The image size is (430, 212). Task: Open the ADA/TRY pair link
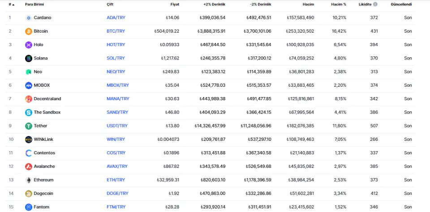(x=116, y=18)
